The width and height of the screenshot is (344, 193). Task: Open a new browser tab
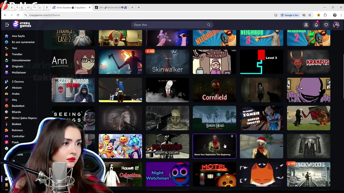click(139, 8)
